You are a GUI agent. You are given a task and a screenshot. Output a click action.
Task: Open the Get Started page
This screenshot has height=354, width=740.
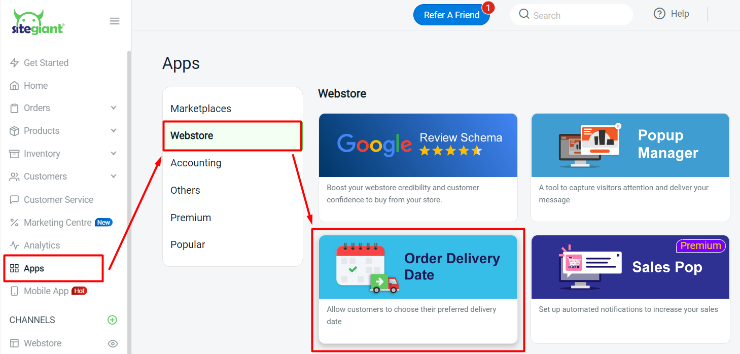click(x=46, y=62)
